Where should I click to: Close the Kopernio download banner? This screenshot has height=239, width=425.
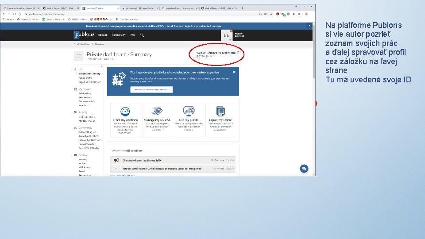[x=309, y=26]
